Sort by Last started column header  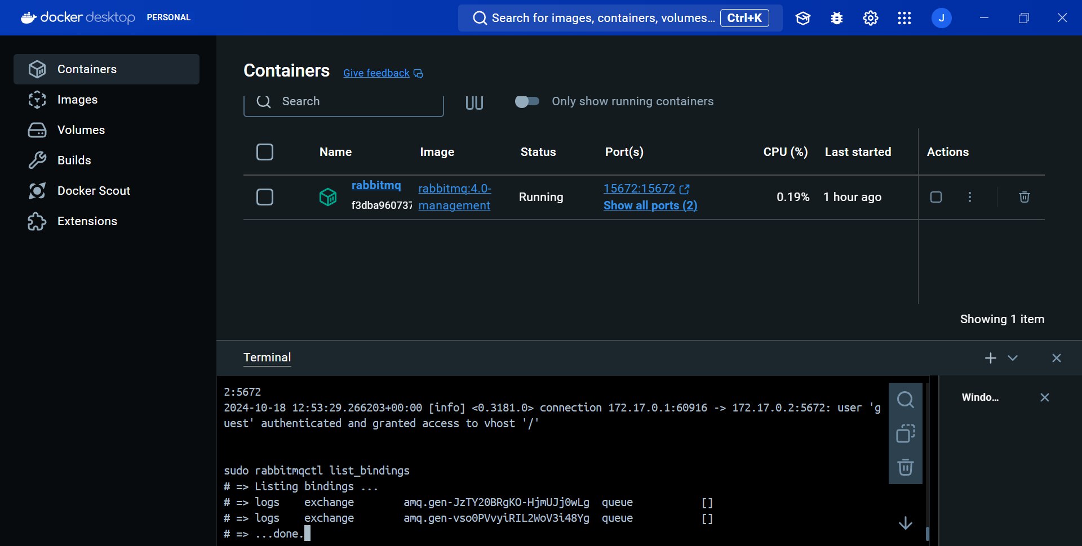coord(858,152)
